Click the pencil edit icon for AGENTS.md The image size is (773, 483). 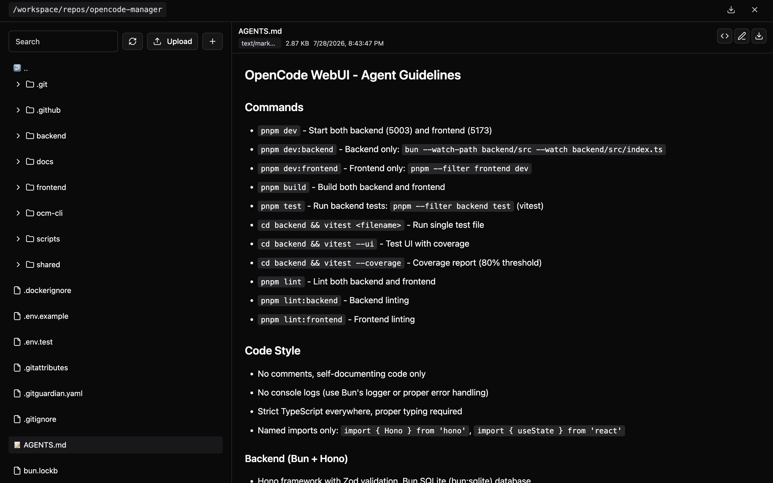(x=742, y=36)
